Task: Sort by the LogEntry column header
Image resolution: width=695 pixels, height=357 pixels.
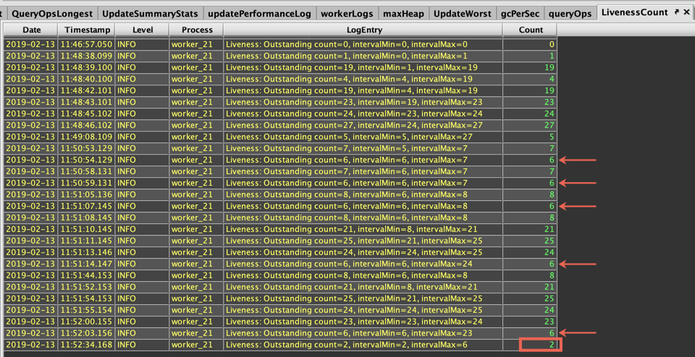Action: point(363,30)
